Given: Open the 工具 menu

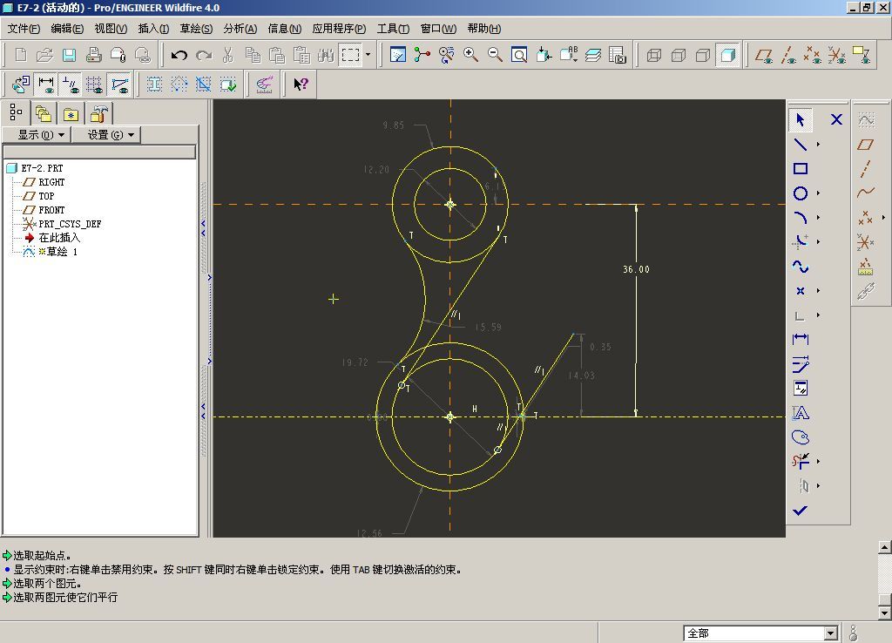Looking at the screenshot, I should pyautogui.click(x=393, y=29).
